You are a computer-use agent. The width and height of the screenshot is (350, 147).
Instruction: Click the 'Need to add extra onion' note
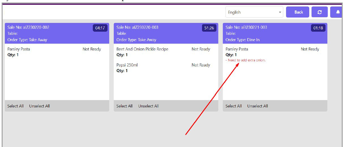click(246, 60)
